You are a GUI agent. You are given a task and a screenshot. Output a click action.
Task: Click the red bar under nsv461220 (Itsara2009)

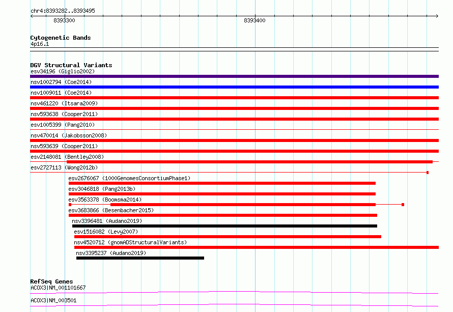point(234,108)
